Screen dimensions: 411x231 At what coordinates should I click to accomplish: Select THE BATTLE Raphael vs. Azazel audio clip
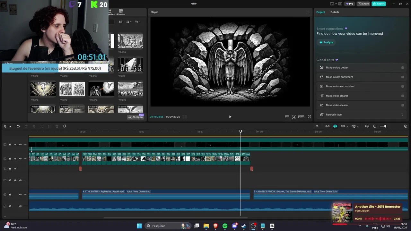(x=166, y=194)
